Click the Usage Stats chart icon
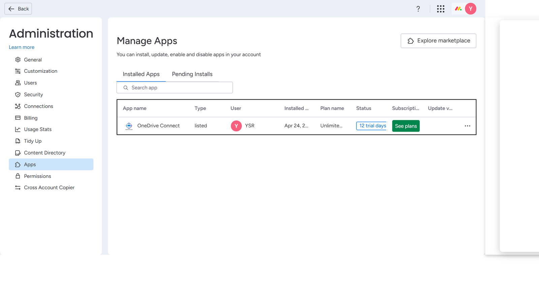 coord(18,129)
